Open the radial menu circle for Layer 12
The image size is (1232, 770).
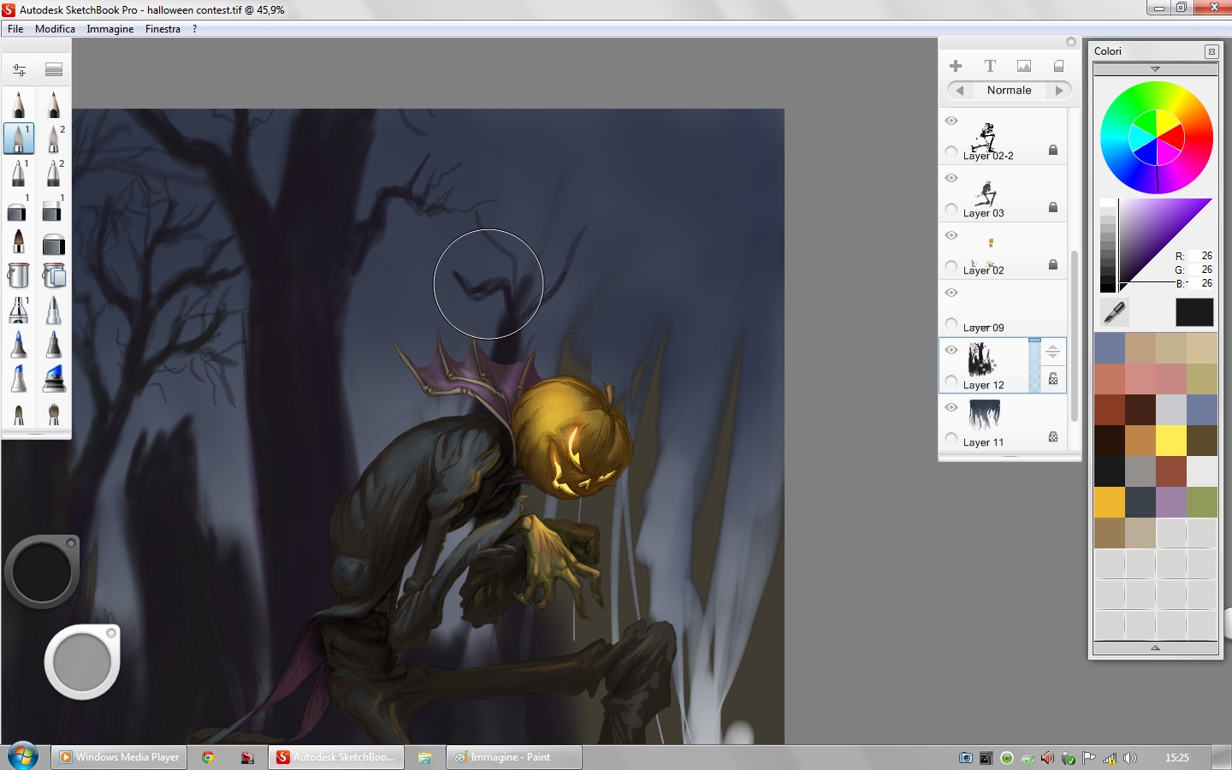tap(951, 382)
